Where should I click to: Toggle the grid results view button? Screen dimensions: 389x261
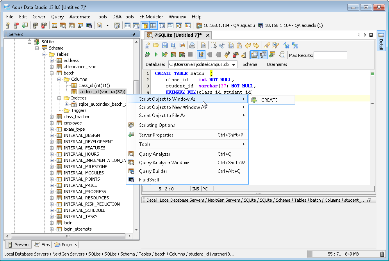tap(255, 55)
